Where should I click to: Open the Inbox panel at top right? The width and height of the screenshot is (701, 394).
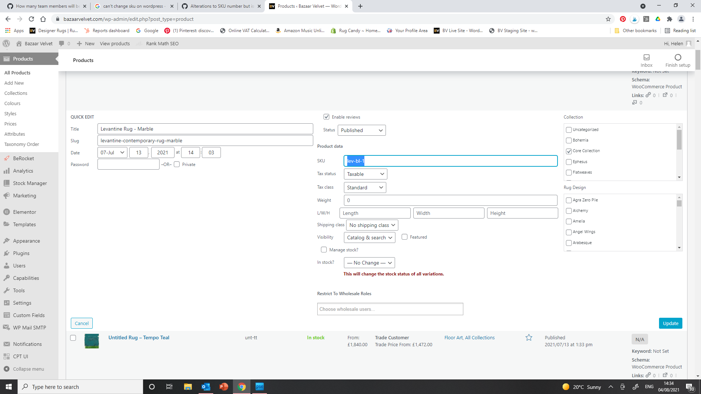click(646, 60)
